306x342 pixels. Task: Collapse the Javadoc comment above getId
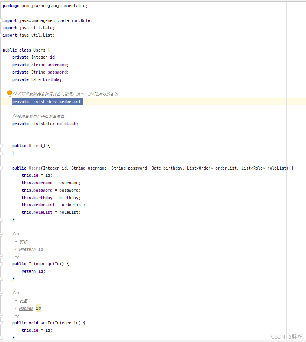[x=1, y=235]
